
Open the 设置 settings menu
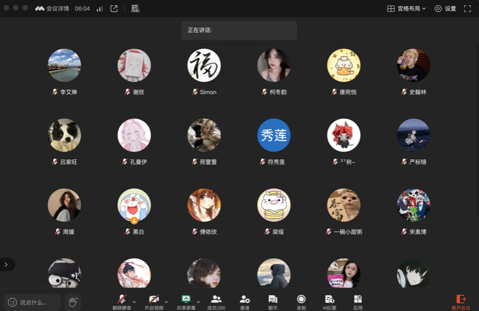click(x=445, y=9)
